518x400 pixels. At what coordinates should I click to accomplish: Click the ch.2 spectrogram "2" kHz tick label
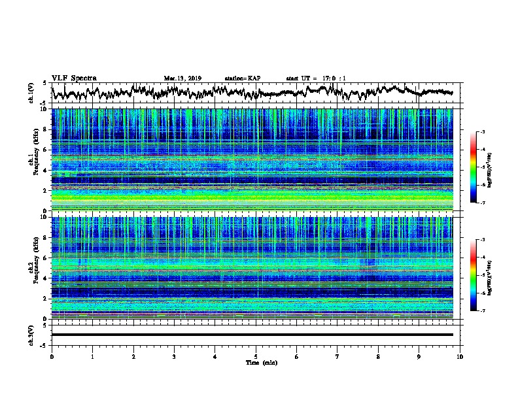(46, 299)
